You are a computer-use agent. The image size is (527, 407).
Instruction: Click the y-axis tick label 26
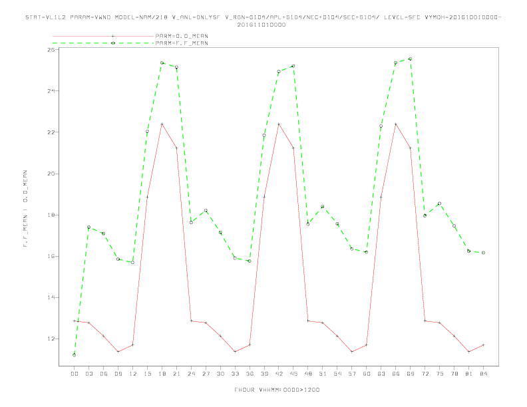(51, 50)
